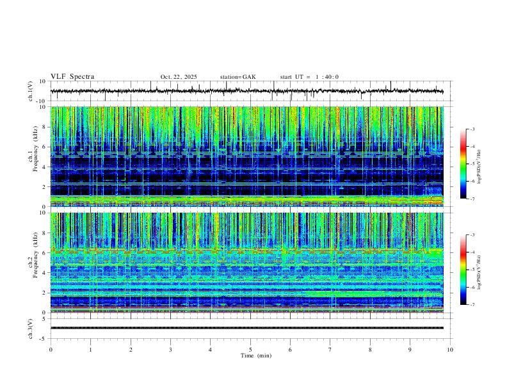This screenshot has width=507, height=392.
Task: Click the ch.1 color bar log(PSD) caption
Action: coord(479,167)
